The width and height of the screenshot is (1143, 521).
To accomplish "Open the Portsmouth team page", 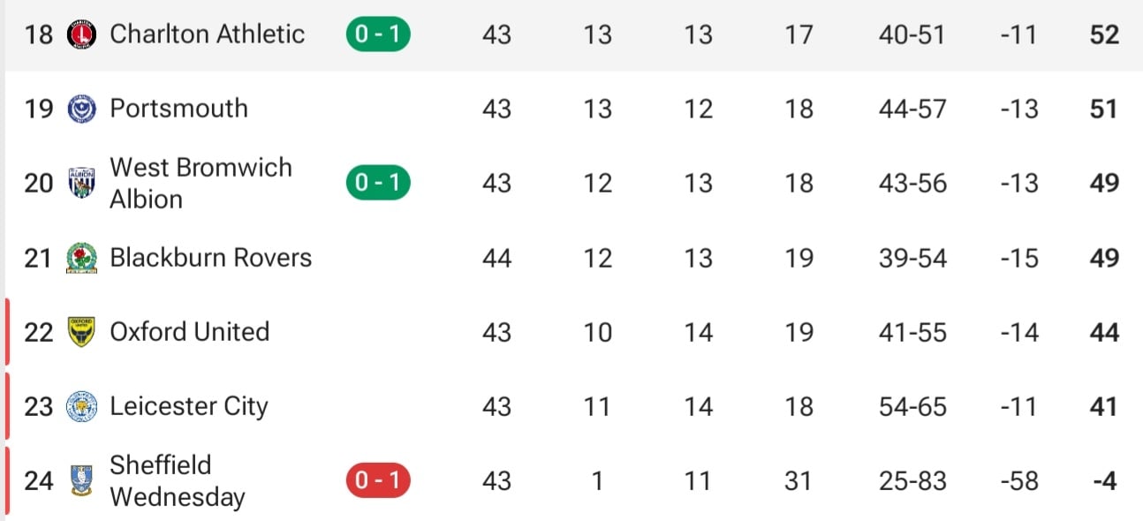I will 179,109.
